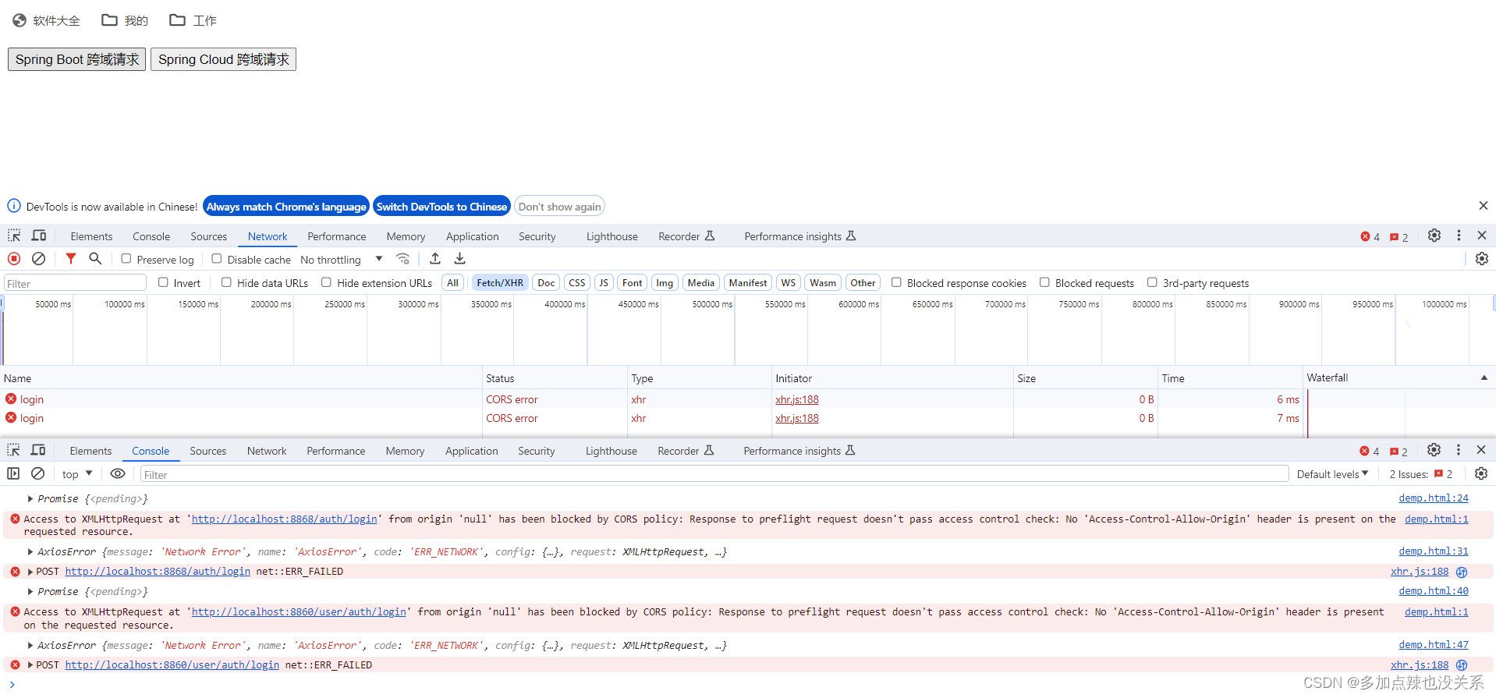1496x698 pixels.
Task: Click the network Filter input field
Action: click(x=76, y=283)
